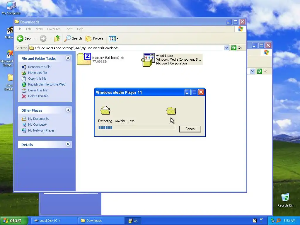Click the Rename this file icon

pyautogui.click(x=24, y=67)
